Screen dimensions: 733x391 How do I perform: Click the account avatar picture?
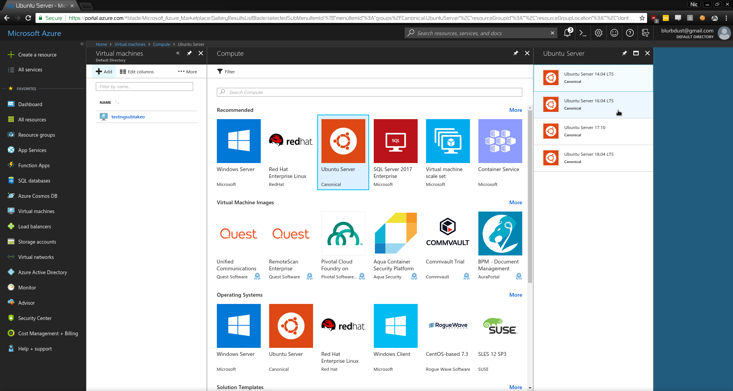724,33
